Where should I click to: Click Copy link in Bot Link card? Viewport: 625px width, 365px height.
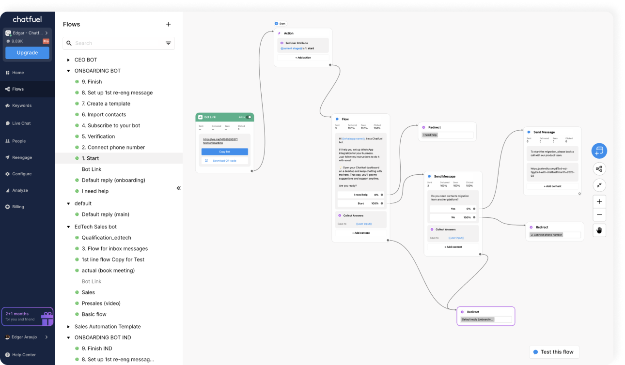point(224,152)
